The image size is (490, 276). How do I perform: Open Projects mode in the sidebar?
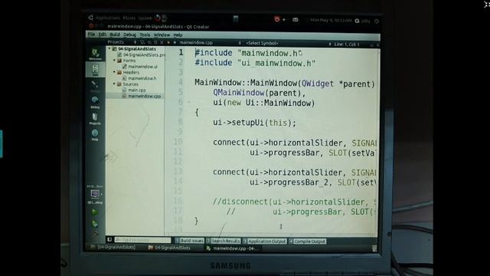click(95, 119)
